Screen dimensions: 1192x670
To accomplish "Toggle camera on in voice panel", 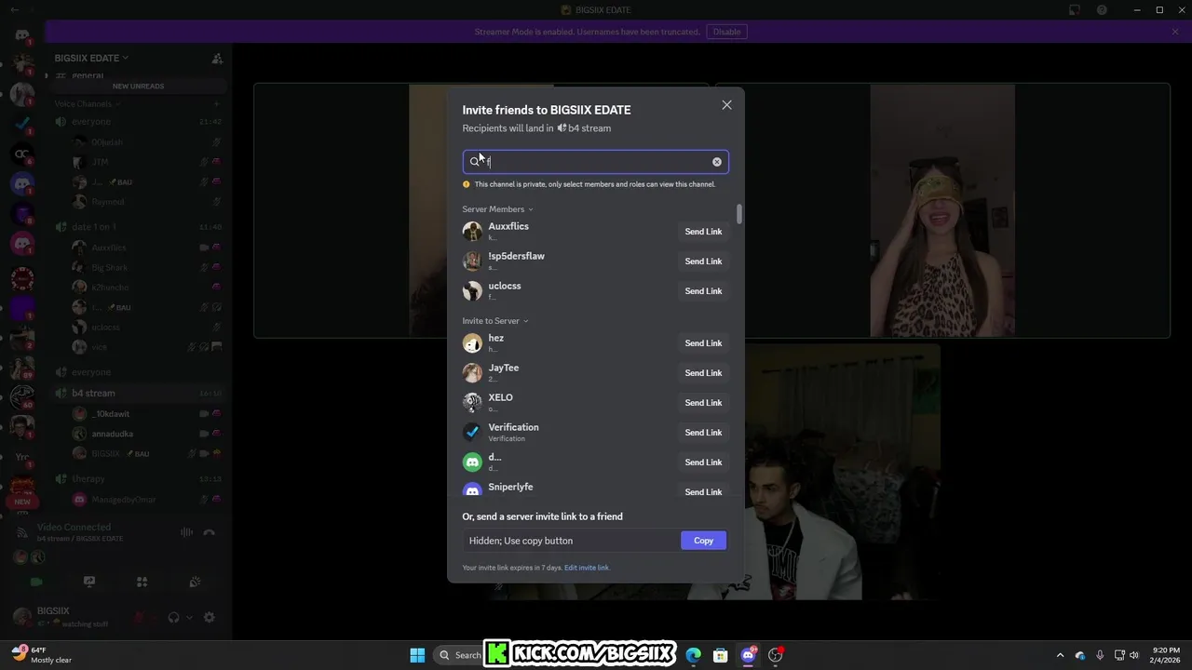I will tap(36, 582).
